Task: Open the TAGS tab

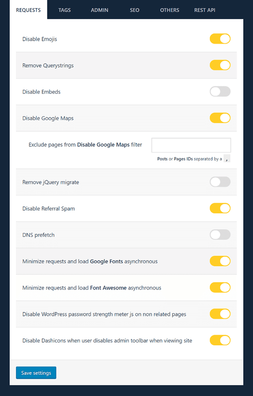Action: click(65, 10)
